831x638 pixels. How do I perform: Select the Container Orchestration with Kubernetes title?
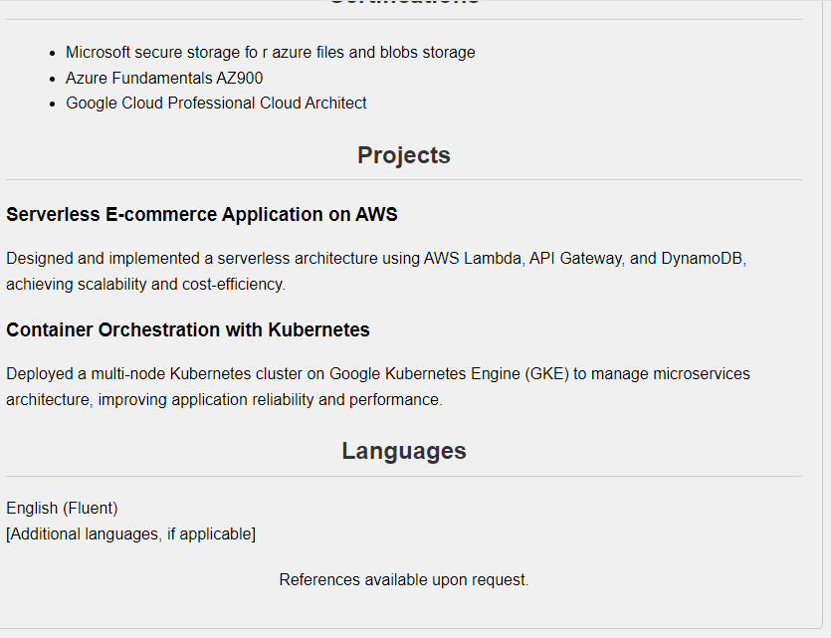point(188,330)
